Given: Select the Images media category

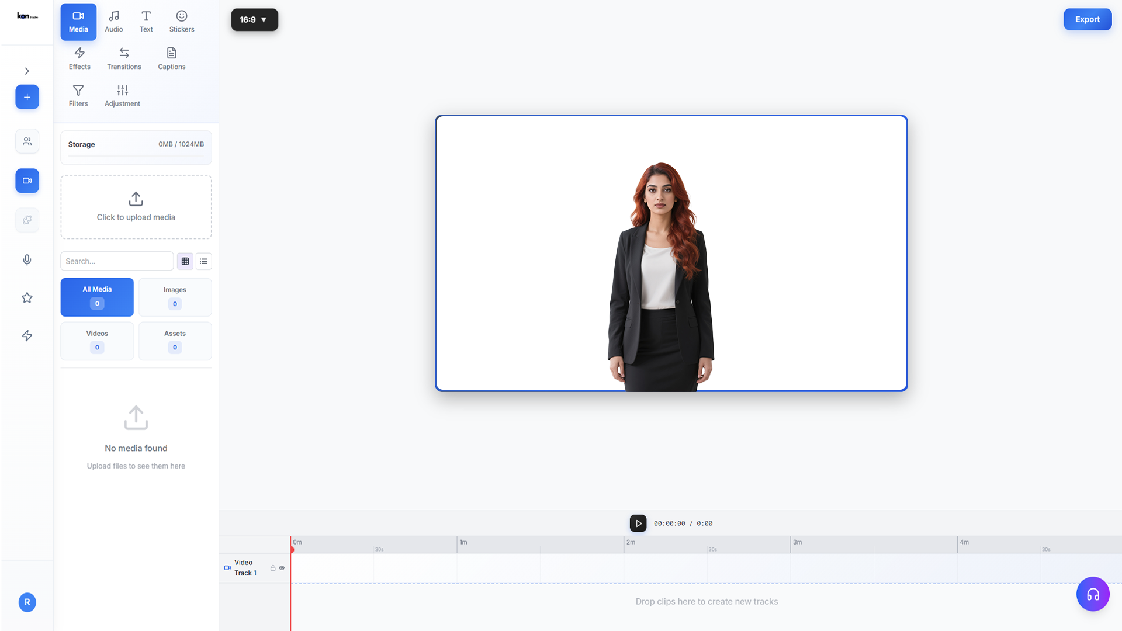Looking at the screenshot, I should 175,297.
